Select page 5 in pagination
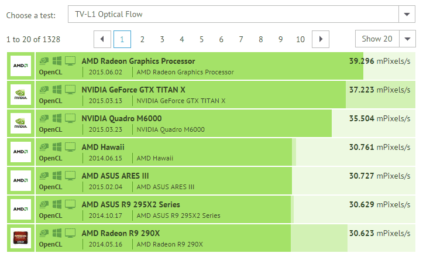 coord(201,39)
